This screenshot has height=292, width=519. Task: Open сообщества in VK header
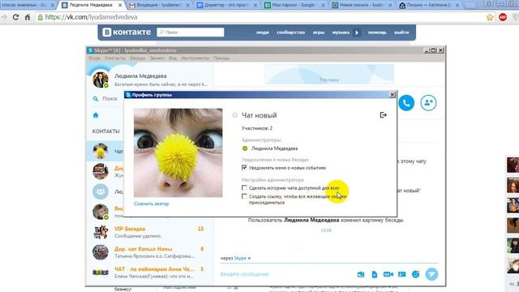coord(290,32)
